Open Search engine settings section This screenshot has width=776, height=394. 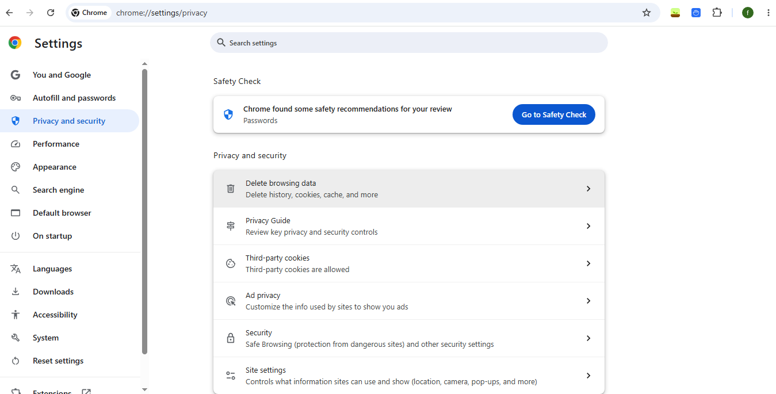point(70,190)
